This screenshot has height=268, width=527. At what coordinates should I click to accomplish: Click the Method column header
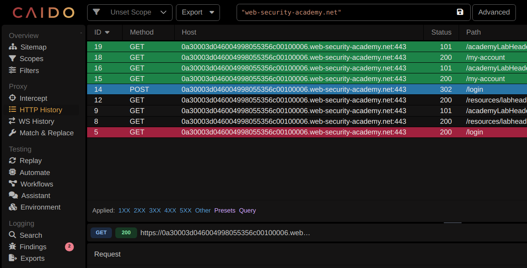click(x=149, y=32)
